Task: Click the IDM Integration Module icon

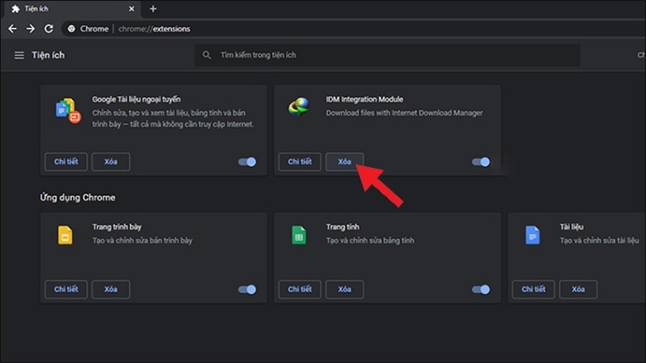Action: coord(299,106)
